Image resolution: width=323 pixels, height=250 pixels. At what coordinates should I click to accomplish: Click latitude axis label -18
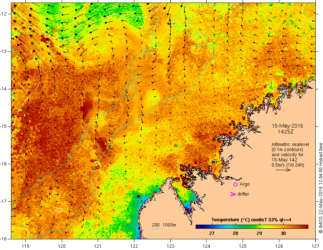tap(4, 239)
